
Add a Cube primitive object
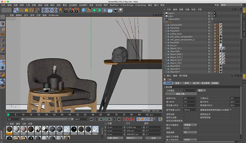point(84,10)
